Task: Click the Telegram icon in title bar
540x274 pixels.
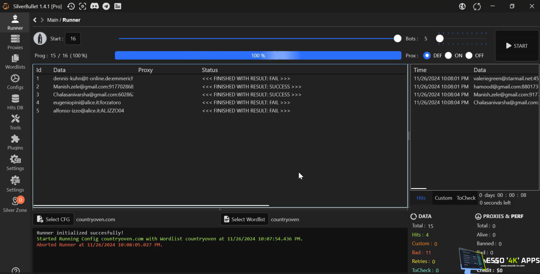Action: pos(106,6)
